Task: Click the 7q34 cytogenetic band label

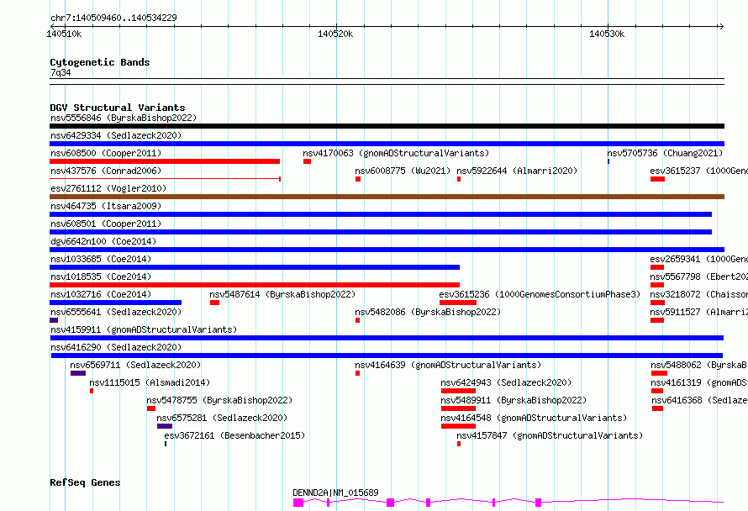Action: tap(61, 72)
